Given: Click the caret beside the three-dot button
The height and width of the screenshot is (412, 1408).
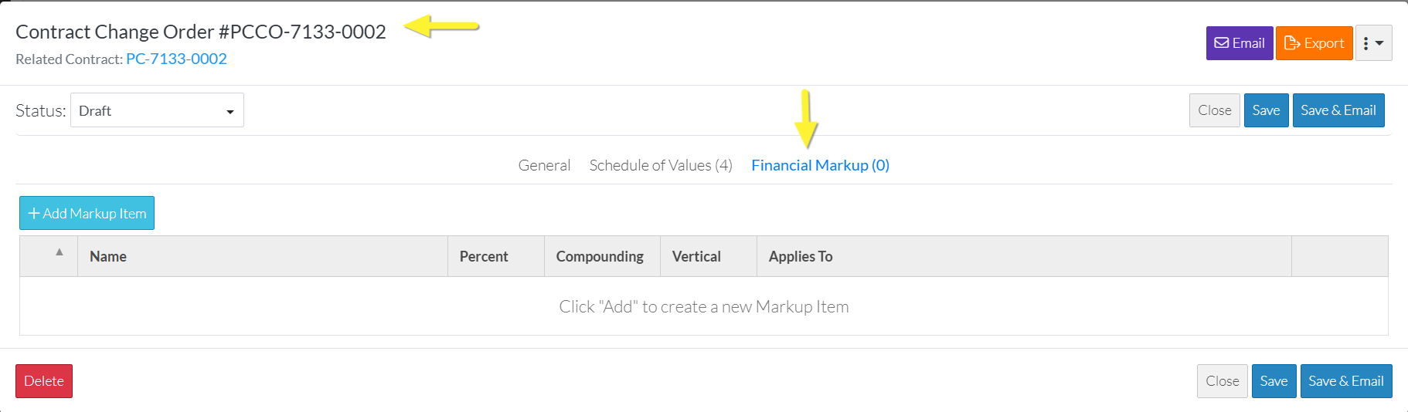Looking at the screenshot, I should pos(1379,43).
